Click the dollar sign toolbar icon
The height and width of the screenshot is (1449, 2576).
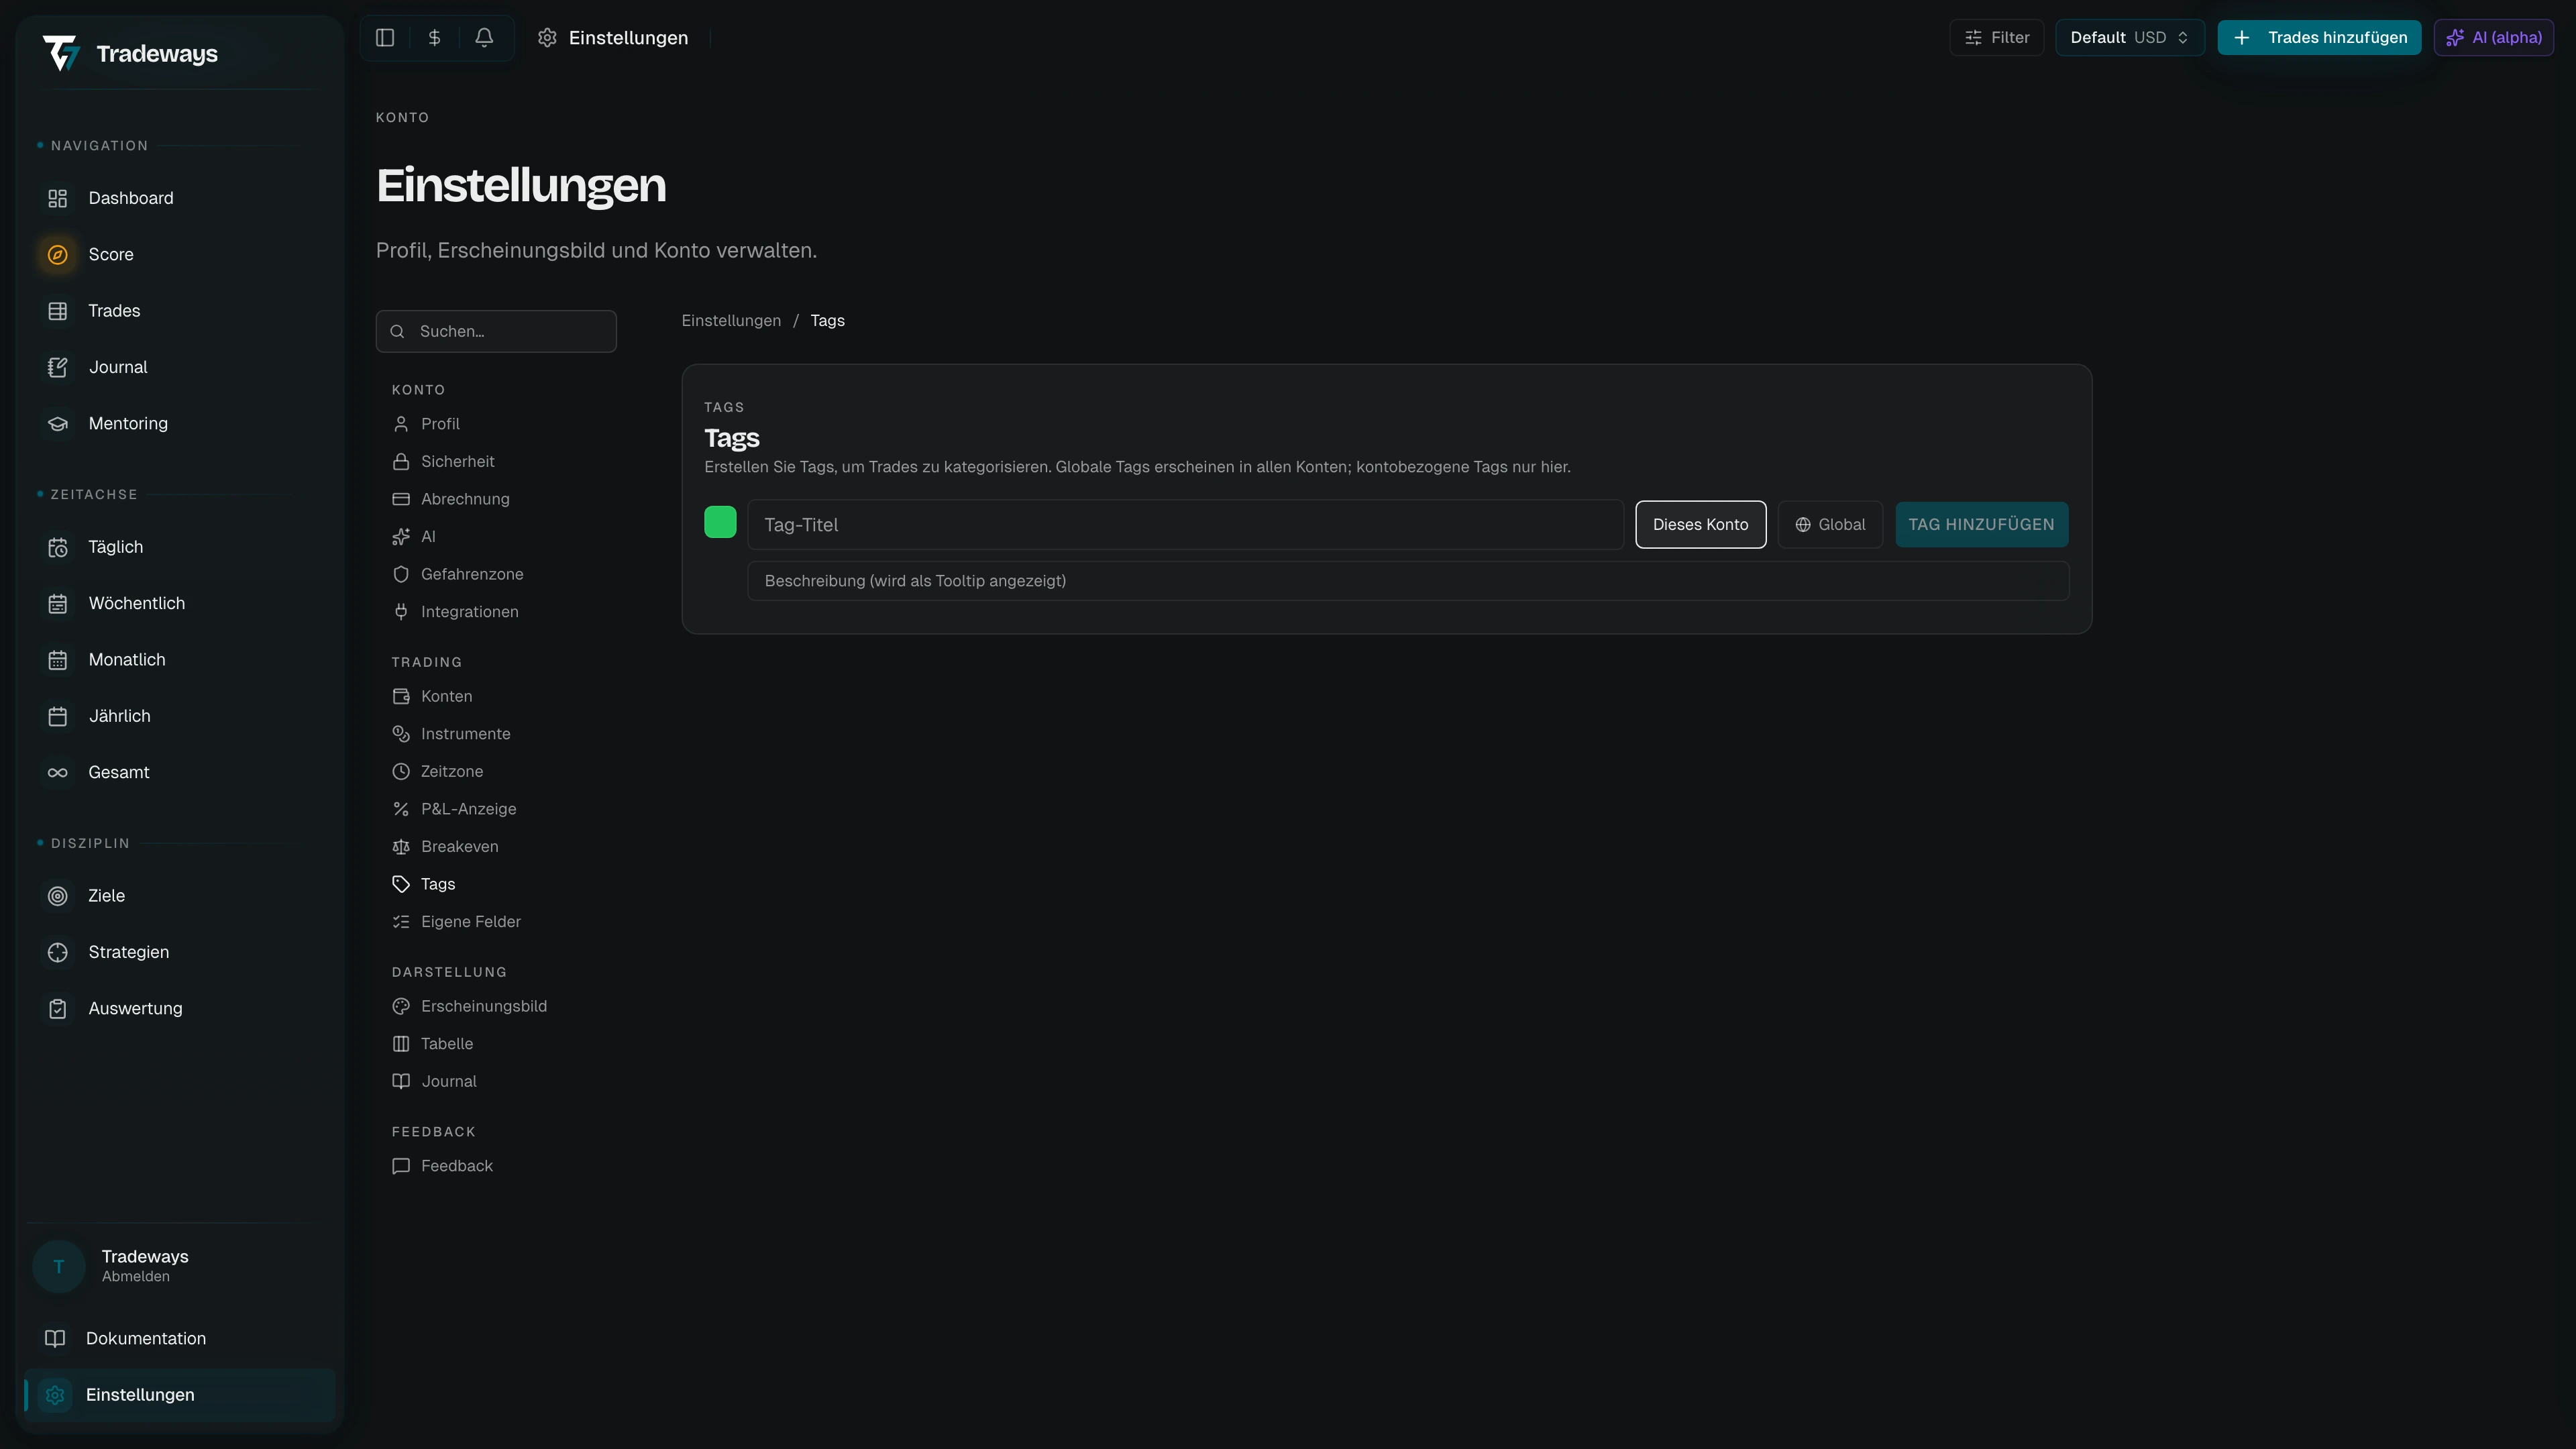point(434,38)
